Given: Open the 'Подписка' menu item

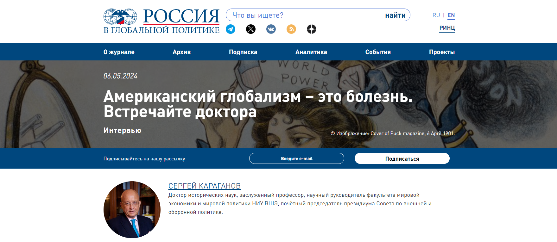Looking at the screenshot, I should (243, 52).
